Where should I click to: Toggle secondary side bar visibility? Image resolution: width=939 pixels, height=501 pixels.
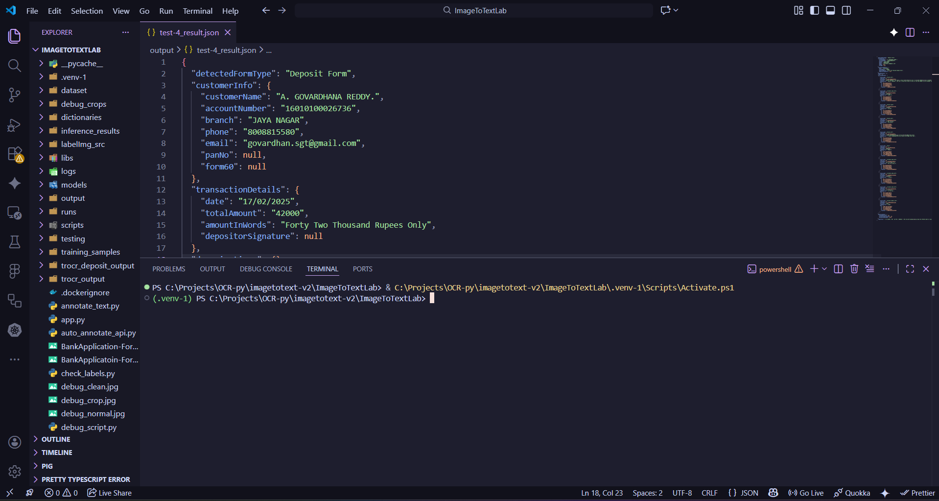(x=846, y=10)
